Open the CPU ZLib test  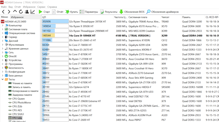15,106
